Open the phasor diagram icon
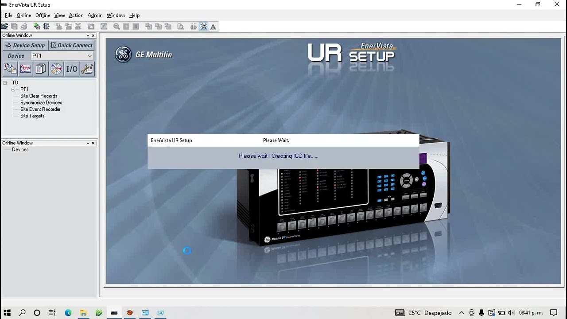Screen dimensions: 567x319 coord(56,69)
